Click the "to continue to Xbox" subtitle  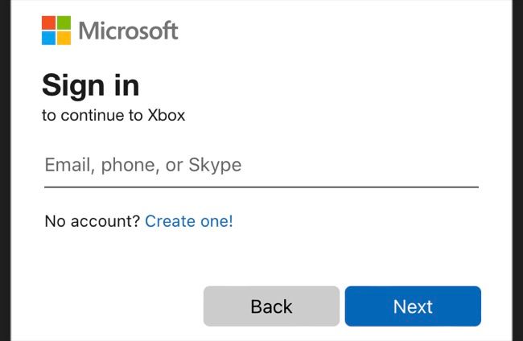pyautogui.click(x=113, y=115)
